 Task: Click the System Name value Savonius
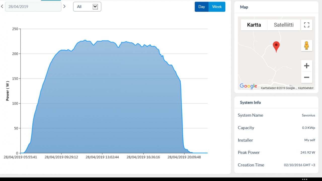308,115
